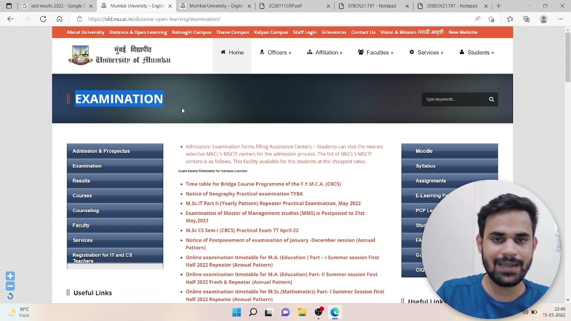The image size is (571, 321).
Task: Open M.Sc CS Sem-I Practical Exam TT link
Action: pos(242,230)
